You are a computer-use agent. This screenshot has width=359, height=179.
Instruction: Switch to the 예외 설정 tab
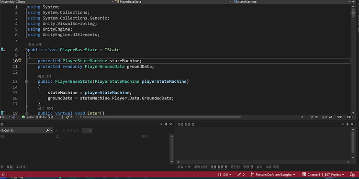201,167
